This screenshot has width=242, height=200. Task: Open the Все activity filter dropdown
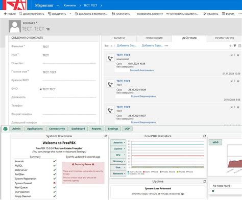click(x=108, y=46)
